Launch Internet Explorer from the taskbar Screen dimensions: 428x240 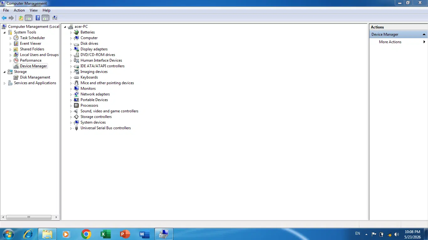coord(28,234)
